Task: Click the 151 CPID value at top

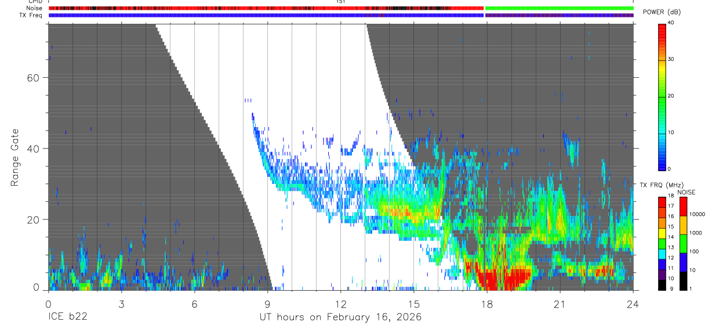Action: (x=340, y=2)
